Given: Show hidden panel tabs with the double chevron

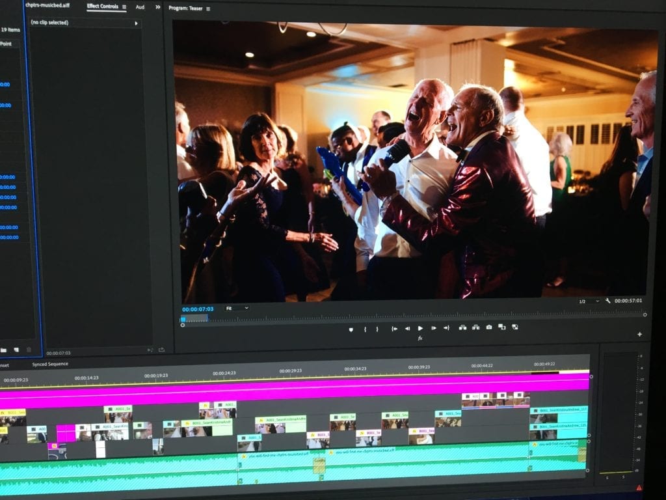Looking at the screenshot, I should pos(158,7).
